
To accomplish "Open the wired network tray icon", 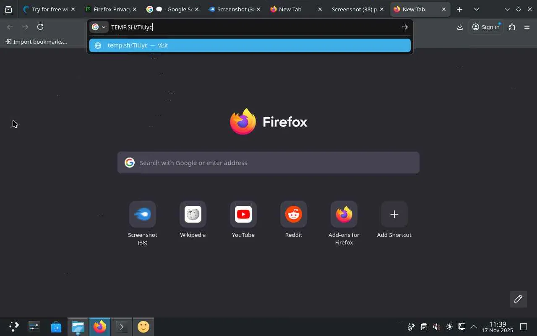I will point(462,327).
